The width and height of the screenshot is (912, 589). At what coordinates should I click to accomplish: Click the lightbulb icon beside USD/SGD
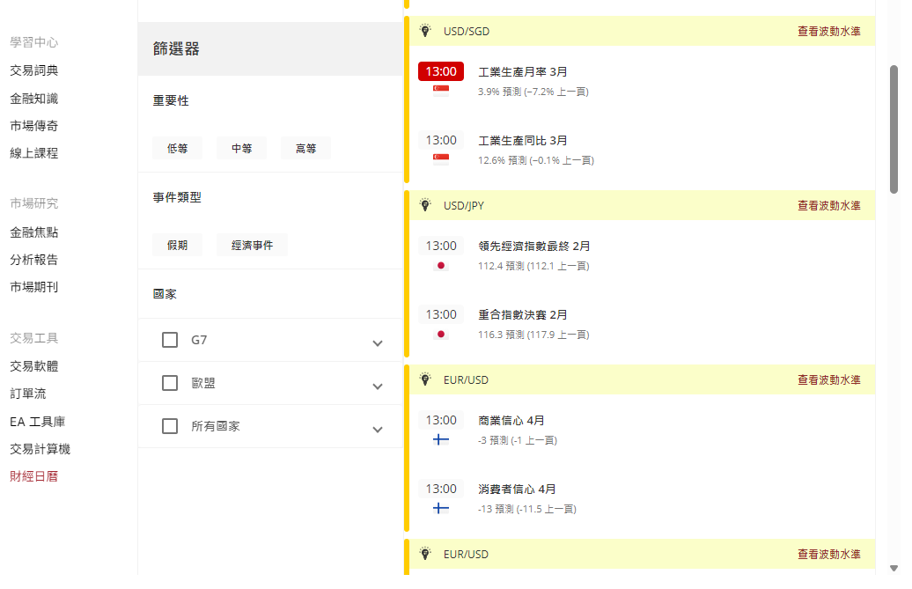(x=425, y=31)
